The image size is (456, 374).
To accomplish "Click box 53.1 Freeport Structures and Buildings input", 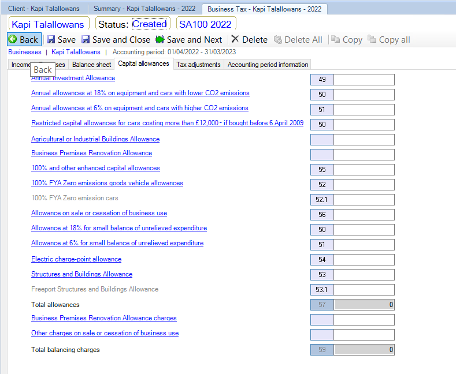I will (x=364, y=290).
